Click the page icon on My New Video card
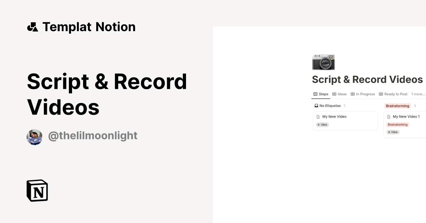 pyautogui.click(x=319, y=116)
